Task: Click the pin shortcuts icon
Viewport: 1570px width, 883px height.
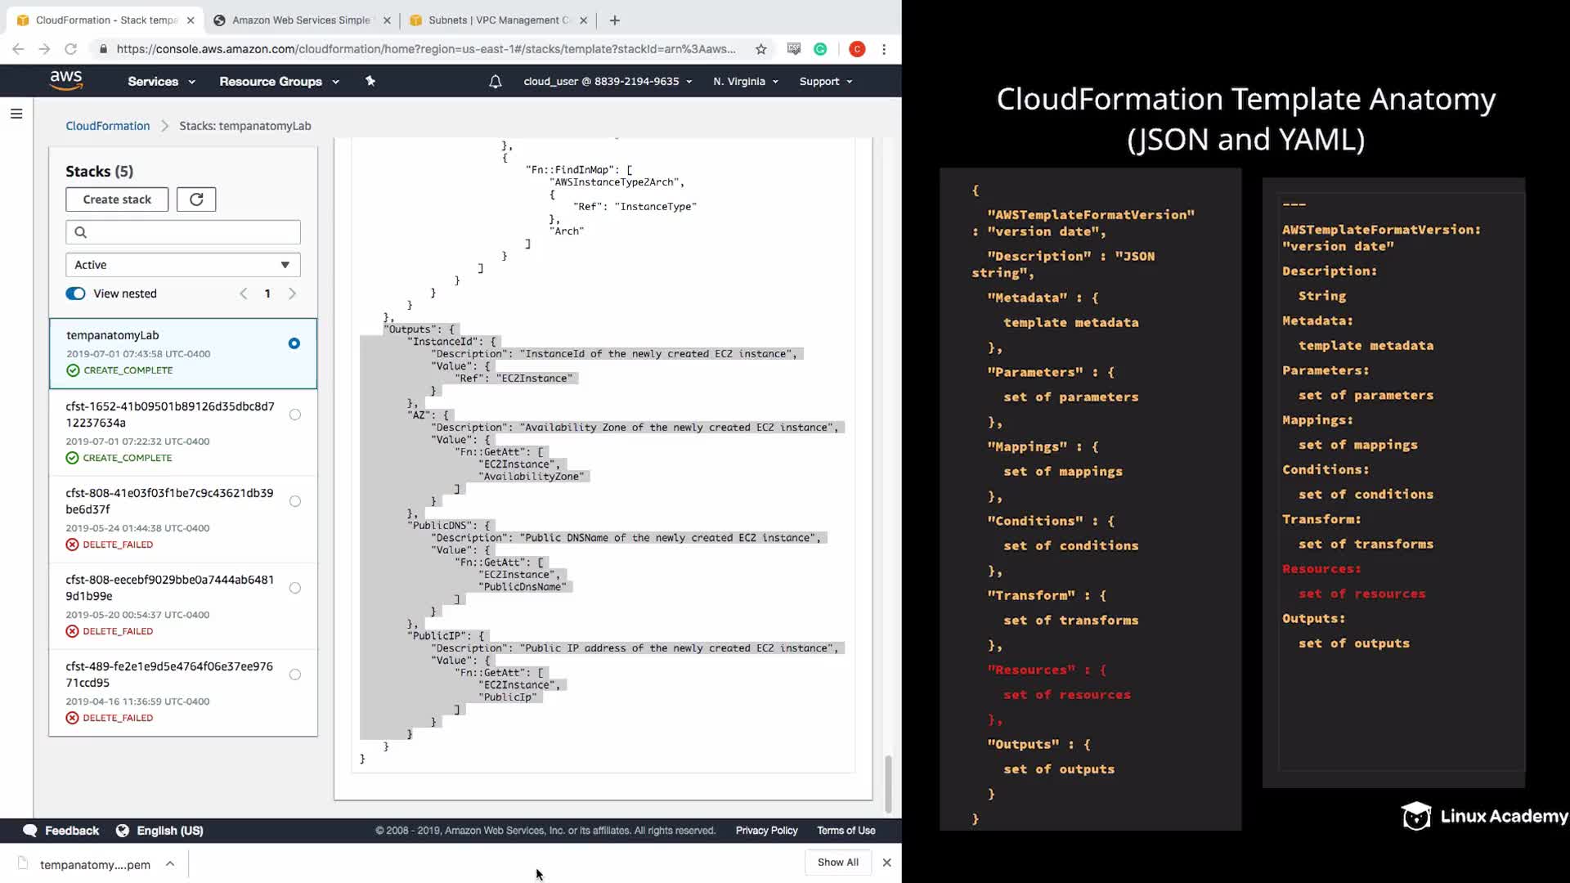Action: (370, 81)
